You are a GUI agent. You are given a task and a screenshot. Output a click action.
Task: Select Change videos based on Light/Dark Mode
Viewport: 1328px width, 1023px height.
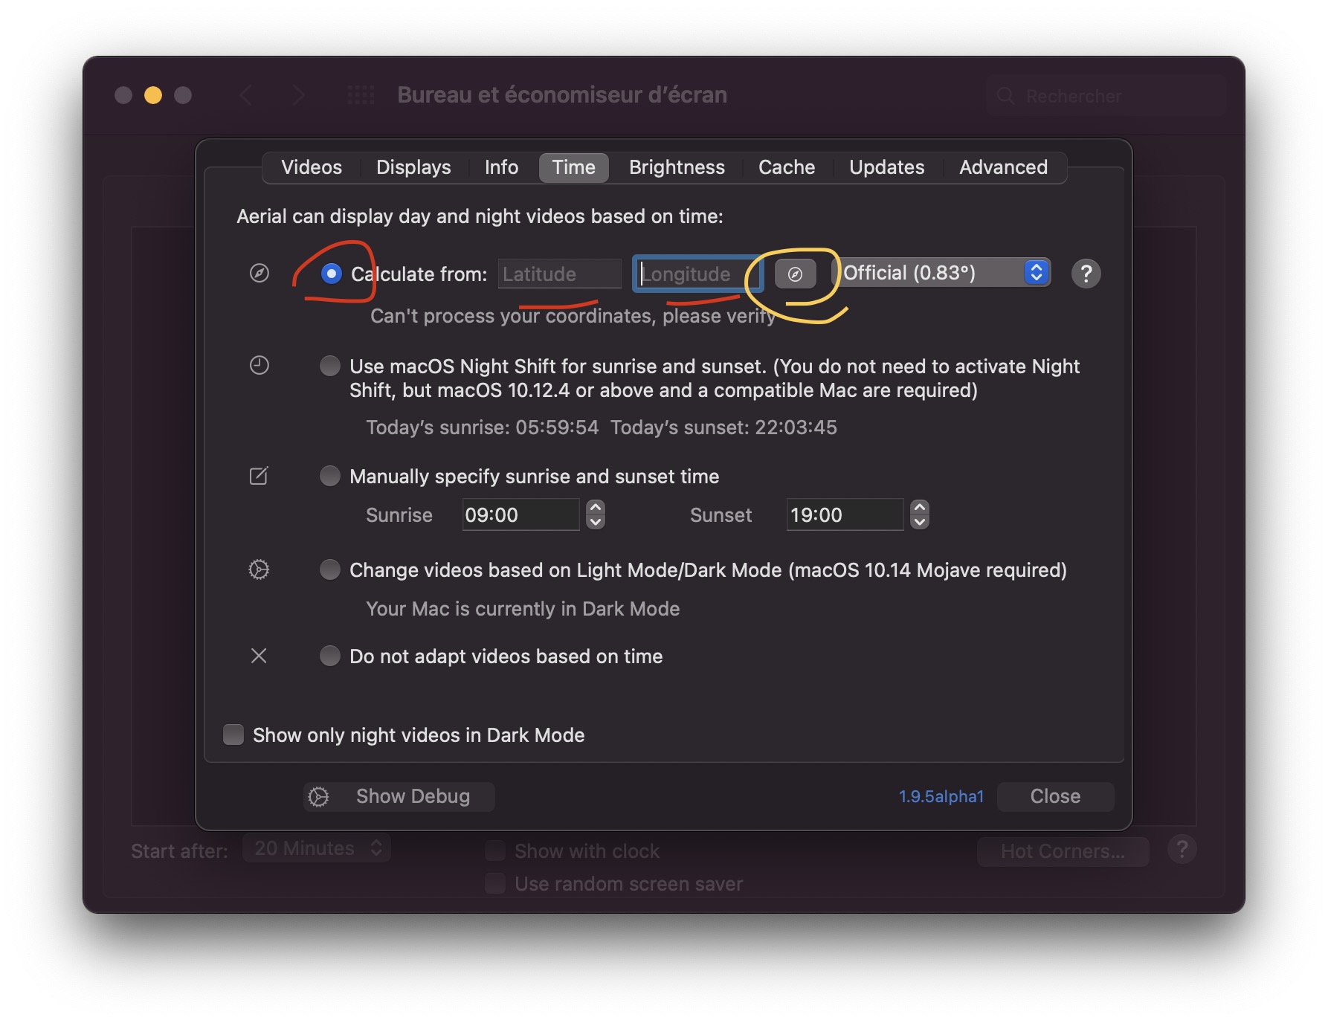(330, 569)
